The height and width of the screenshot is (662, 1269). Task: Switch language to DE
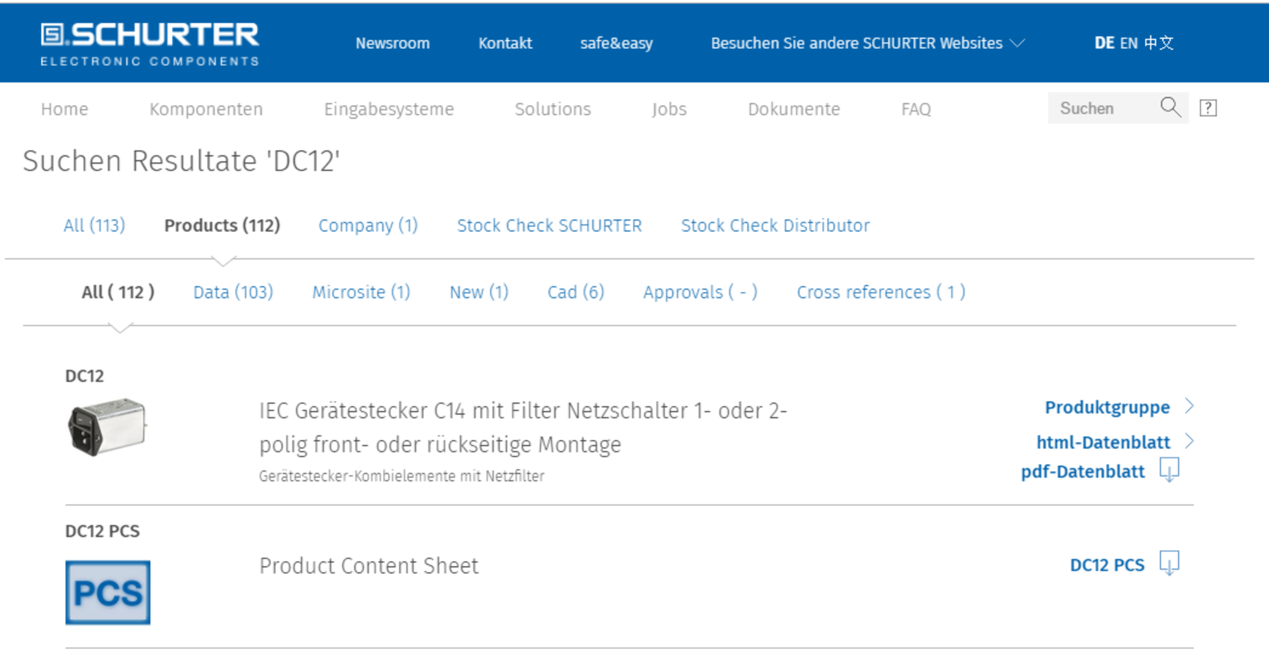tap(1104, 43)
